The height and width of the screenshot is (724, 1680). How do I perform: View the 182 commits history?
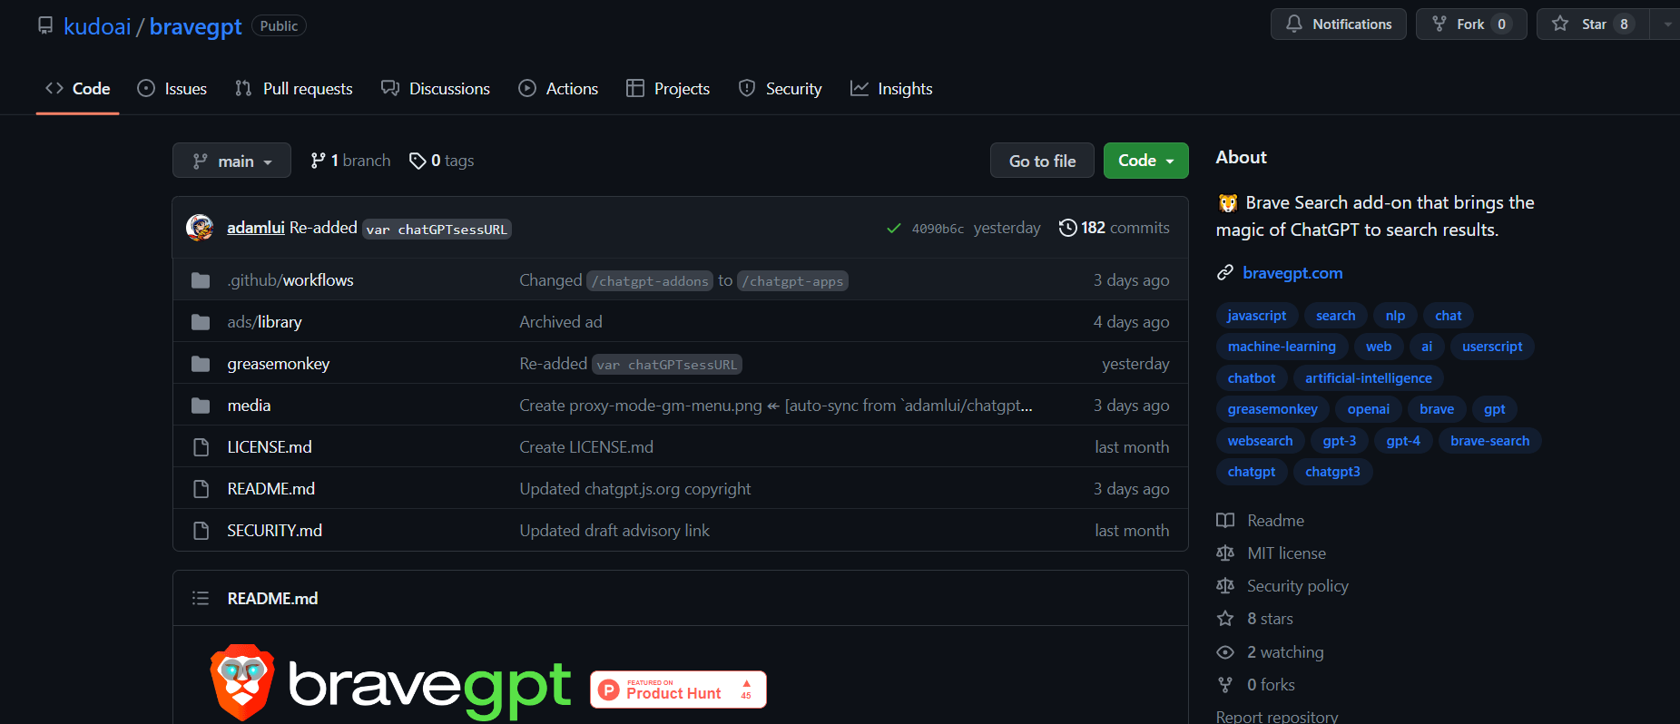point(1115,228)
